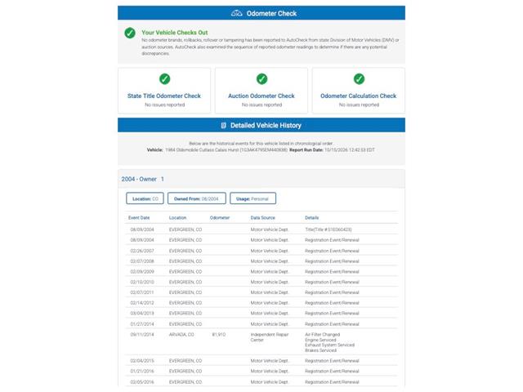Screen dimensions: 523x392
Task: Click the Odometer column header
Action: 220,218
